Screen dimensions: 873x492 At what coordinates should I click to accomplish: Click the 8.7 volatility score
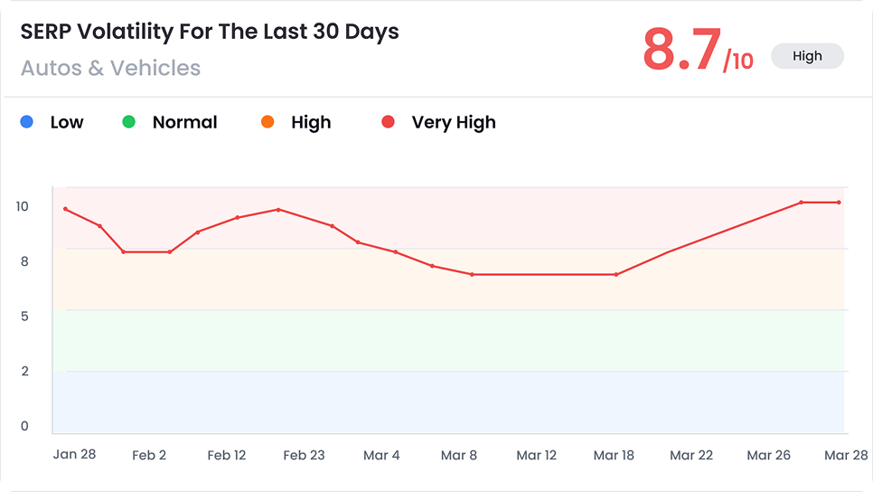682,50
